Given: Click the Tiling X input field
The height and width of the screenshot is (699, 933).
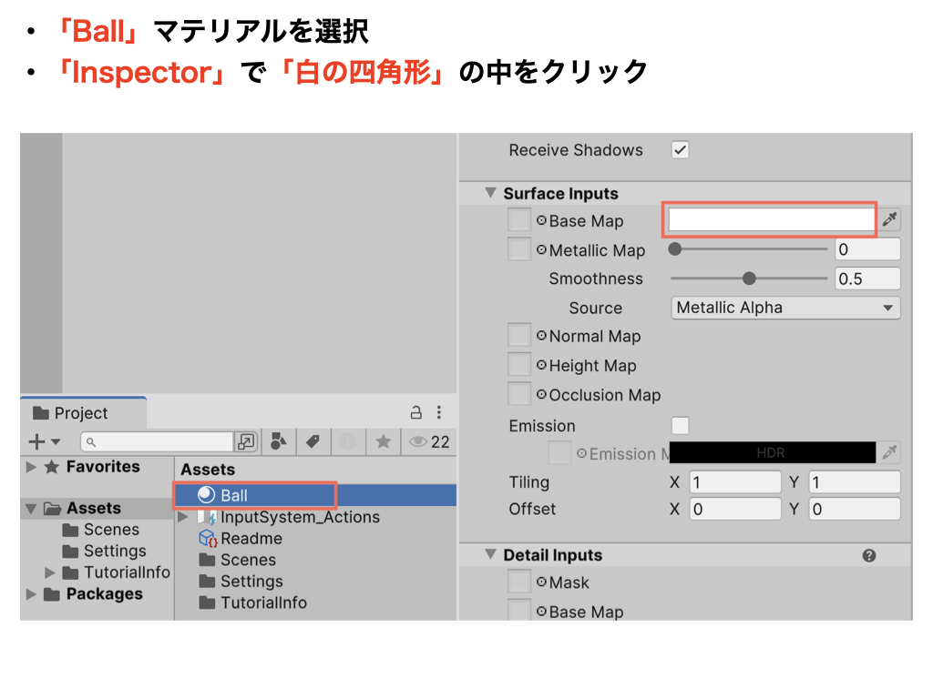Looking at the screenshot, I should point(734,482).
